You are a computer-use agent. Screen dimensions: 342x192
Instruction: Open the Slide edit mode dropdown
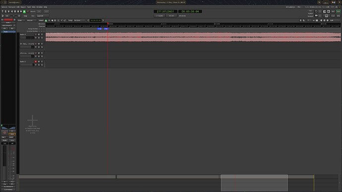(x=21, y=20)
